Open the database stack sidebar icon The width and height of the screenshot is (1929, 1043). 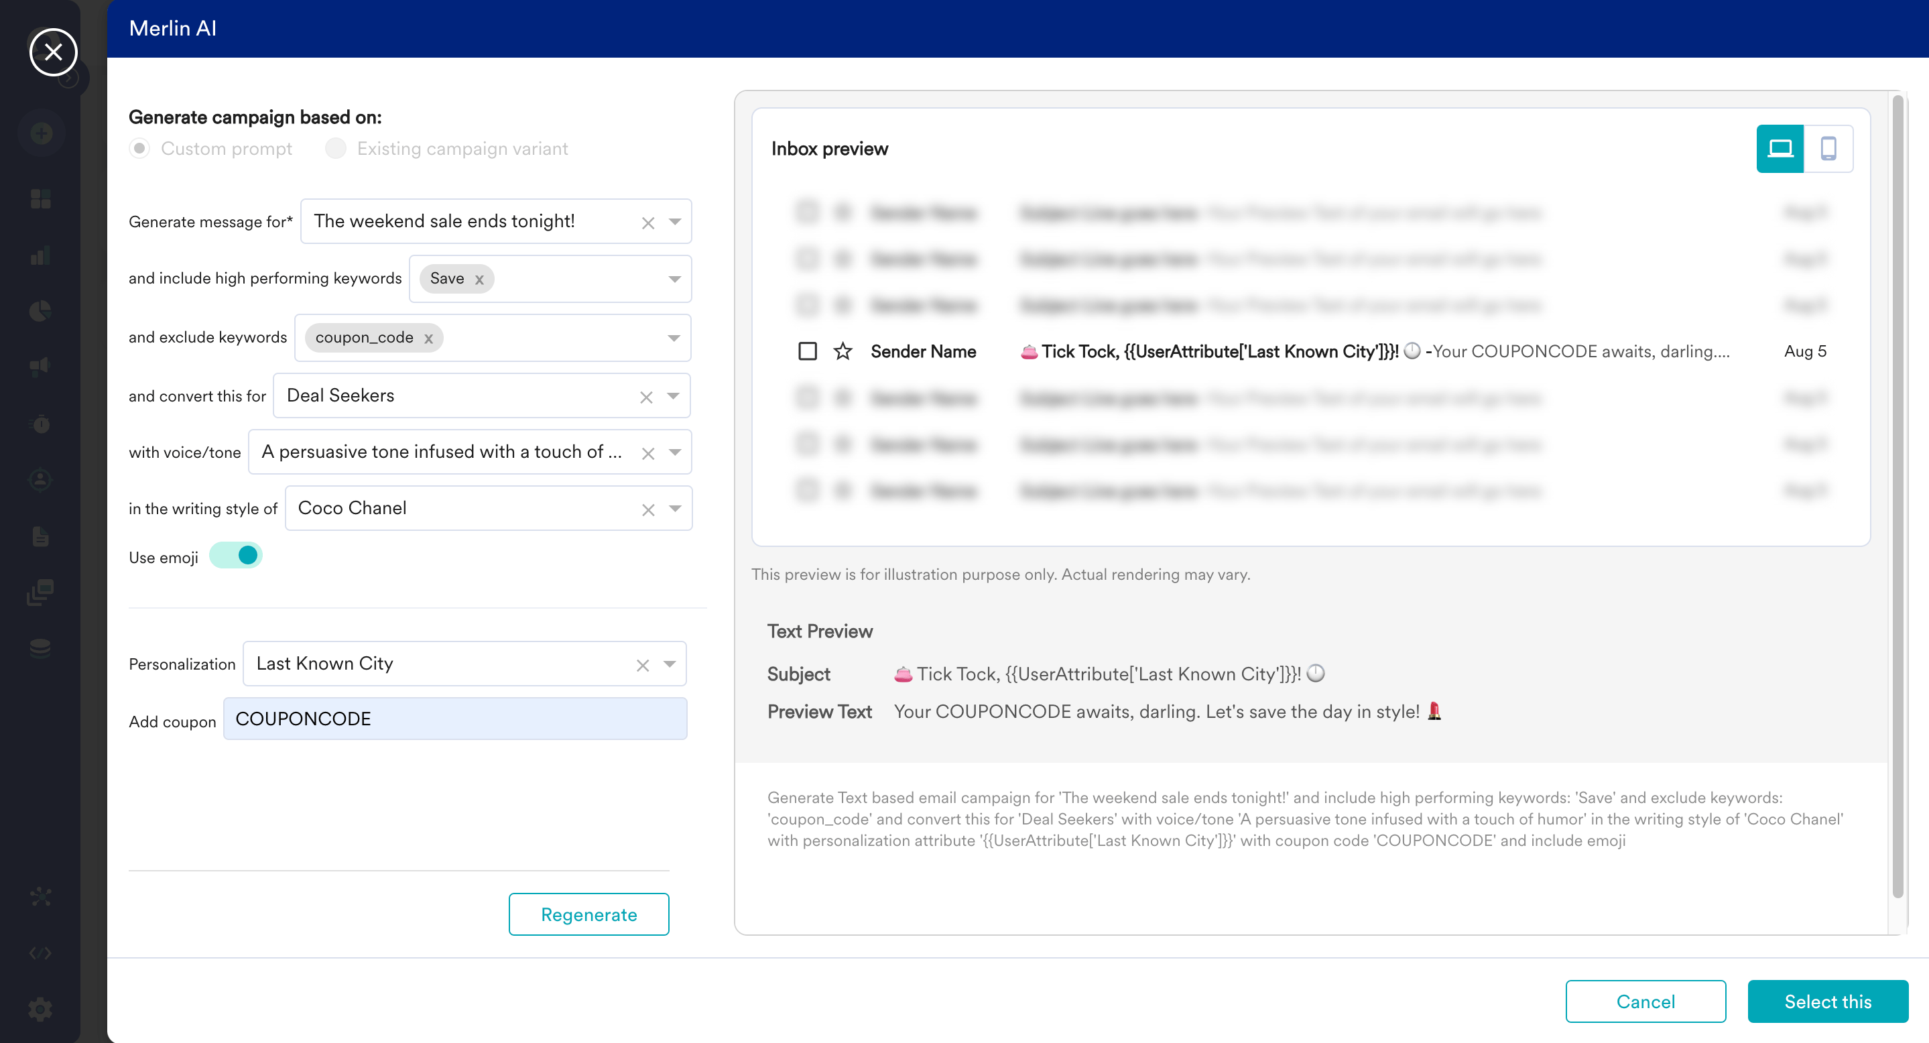point(41,648)
